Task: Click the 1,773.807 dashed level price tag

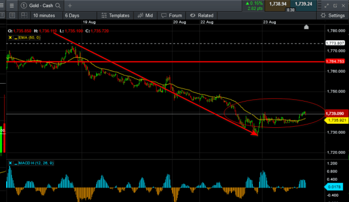Action: 335,43
